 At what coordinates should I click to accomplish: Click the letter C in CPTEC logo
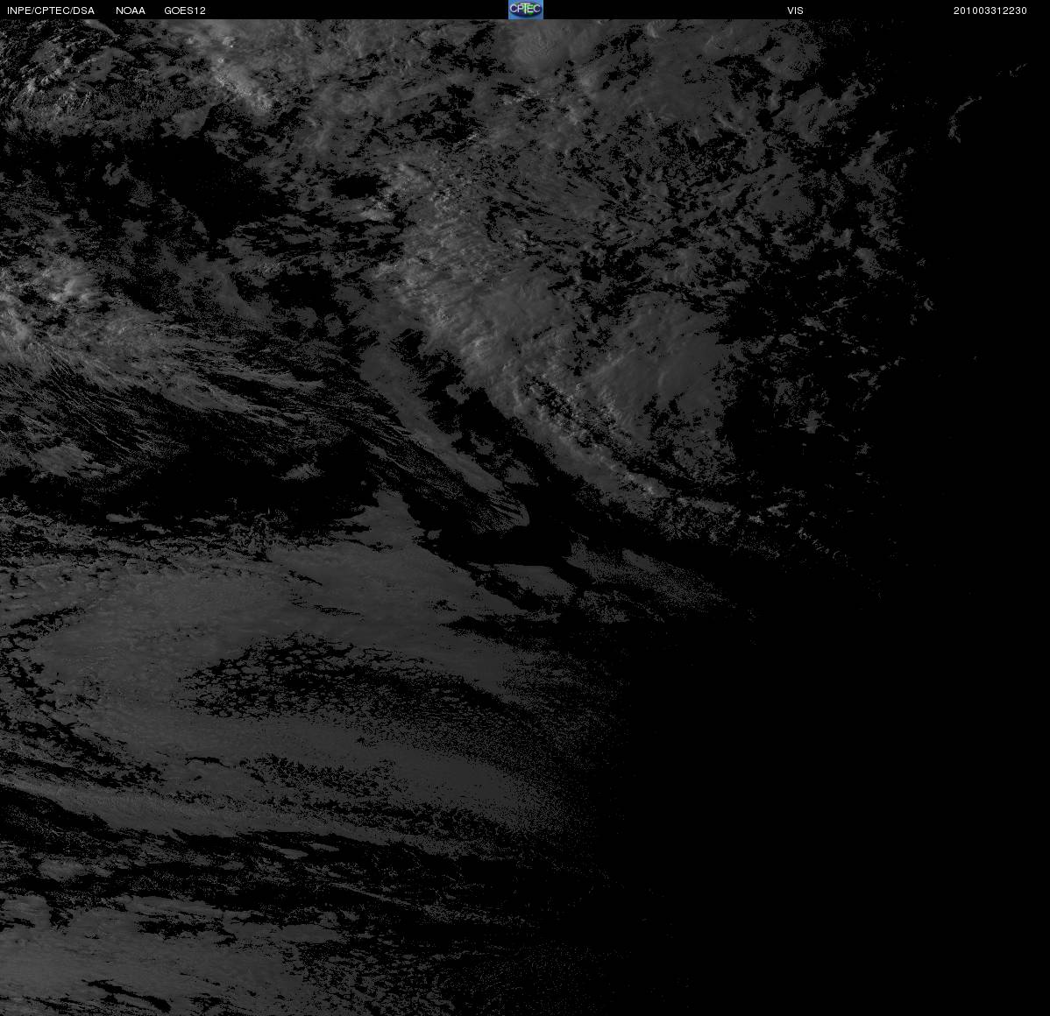point(514,9)
